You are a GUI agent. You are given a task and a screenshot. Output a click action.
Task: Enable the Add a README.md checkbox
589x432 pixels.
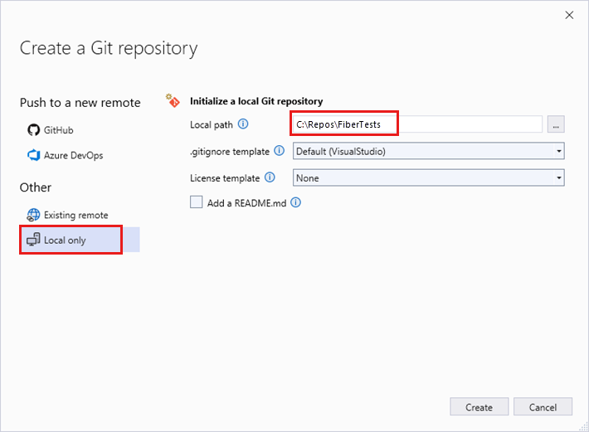pos(197,202)
